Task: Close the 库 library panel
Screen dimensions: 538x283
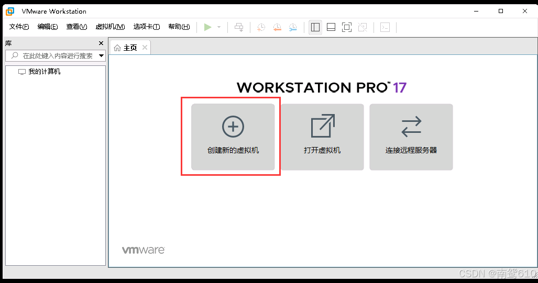Action: (101, 43)
